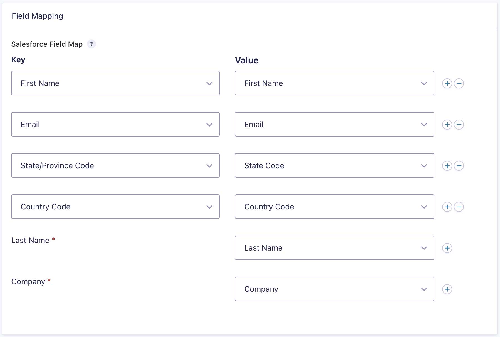
Task: Add a mapping row after First Name
Action: pos(447,83)
